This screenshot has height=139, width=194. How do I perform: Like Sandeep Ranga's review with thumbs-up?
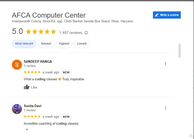[30, 87]
